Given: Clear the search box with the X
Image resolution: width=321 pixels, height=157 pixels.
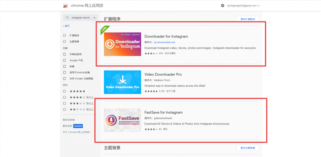Looking at the screenshot, I should point(94,18).
